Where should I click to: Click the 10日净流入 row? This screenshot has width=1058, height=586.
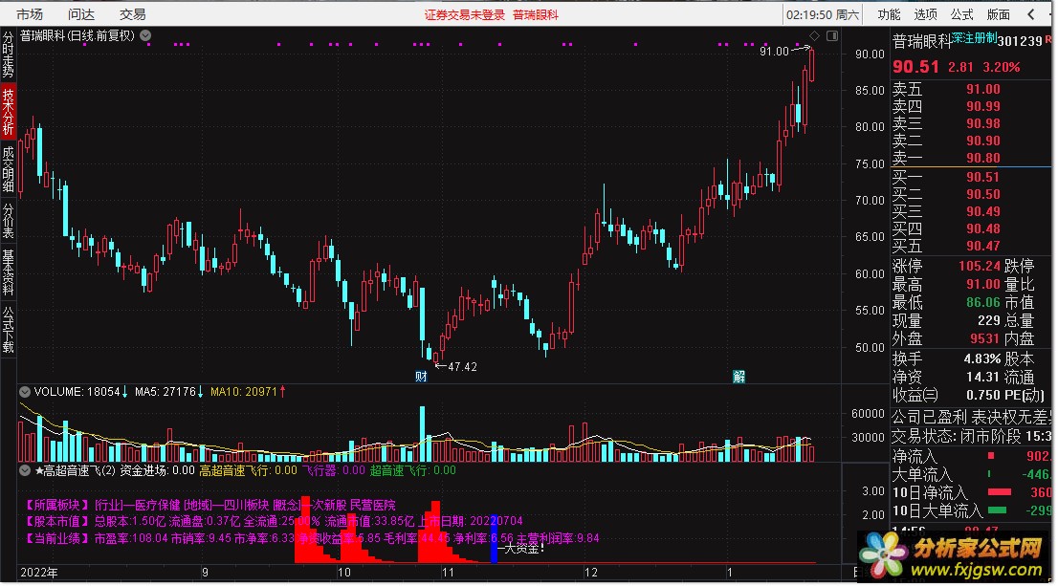(971, 493)
